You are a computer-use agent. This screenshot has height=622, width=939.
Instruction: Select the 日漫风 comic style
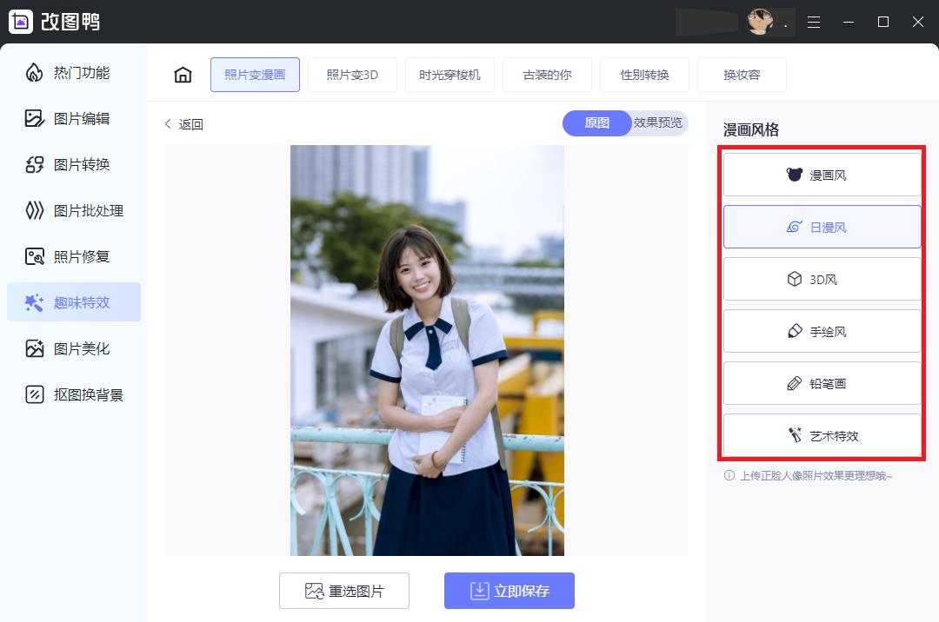(x=822, y=226)
